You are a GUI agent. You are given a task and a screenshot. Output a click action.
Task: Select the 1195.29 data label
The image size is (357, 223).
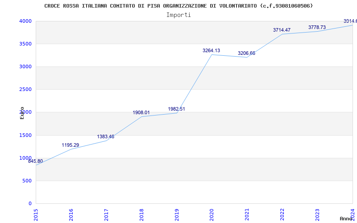[71, 145]
